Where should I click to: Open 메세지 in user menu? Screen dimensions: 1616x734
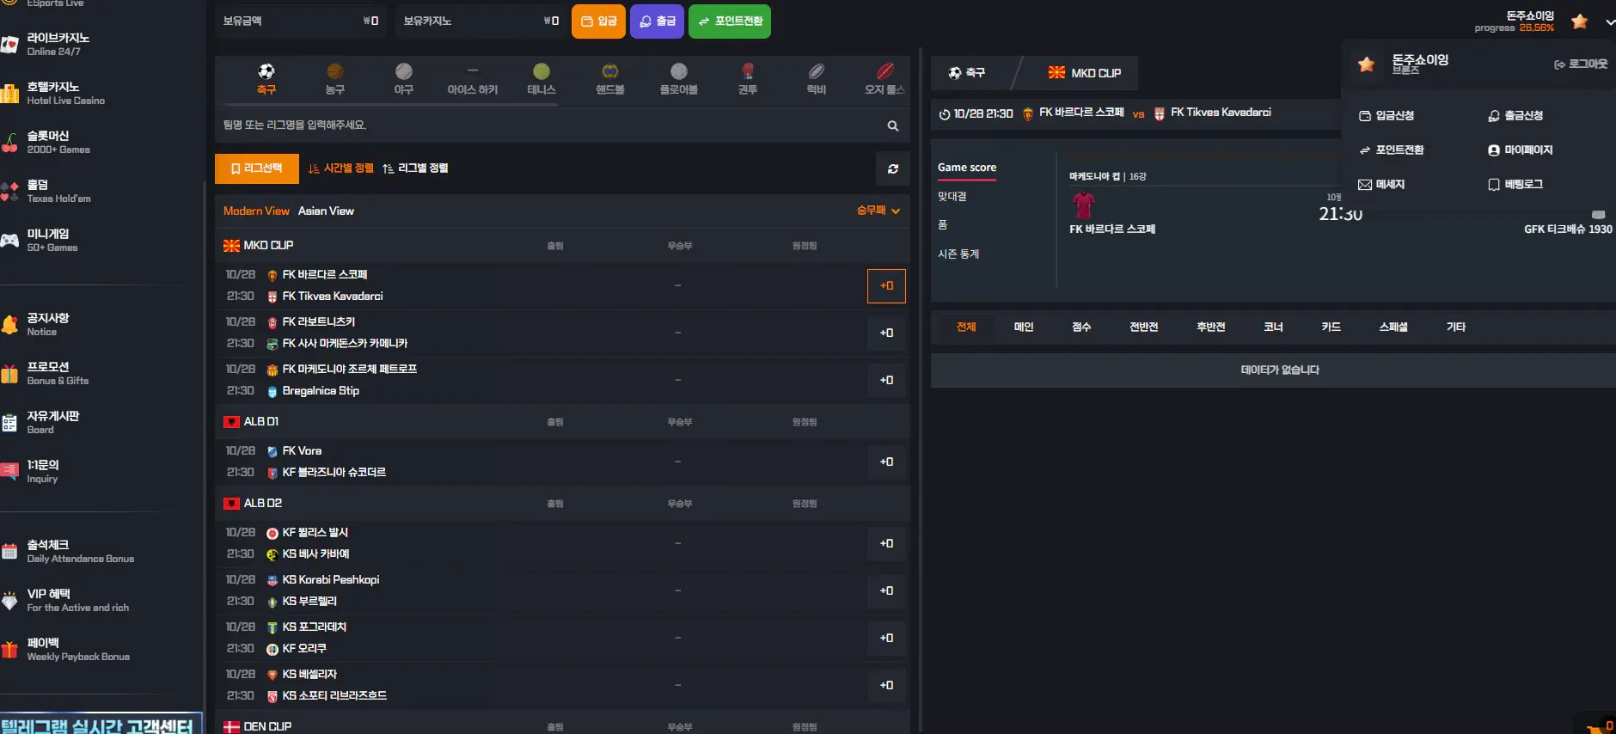click(x=1381, y=185)
